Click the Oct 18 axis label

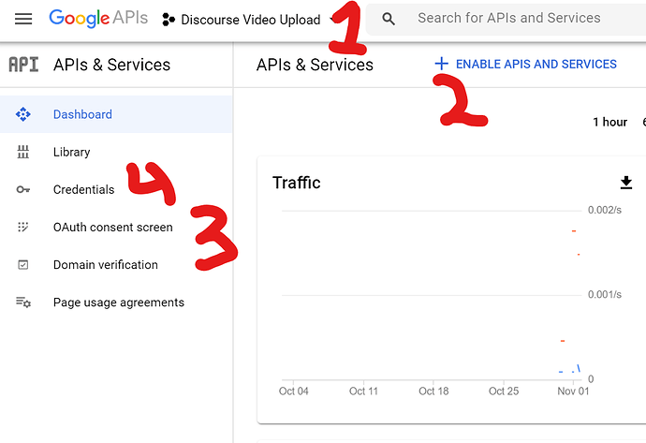(433, 391)
